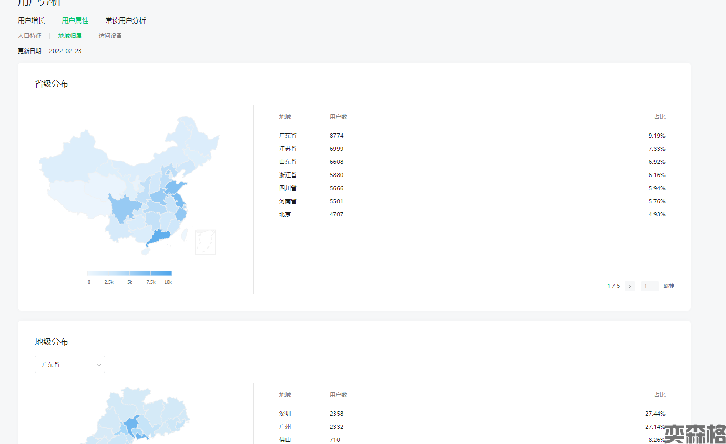Select the 用户属性 tab
Viewport: 726px width, 444px height.
(x=75, y=21)
